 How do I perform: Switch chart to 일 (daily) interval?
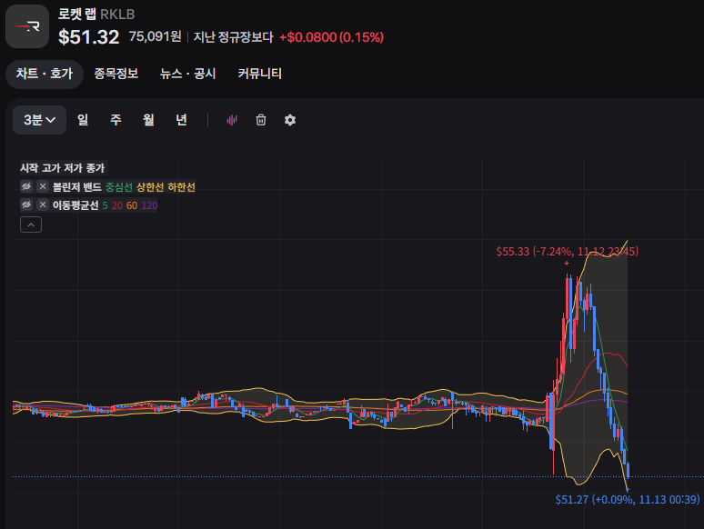(x=83, y=120)
